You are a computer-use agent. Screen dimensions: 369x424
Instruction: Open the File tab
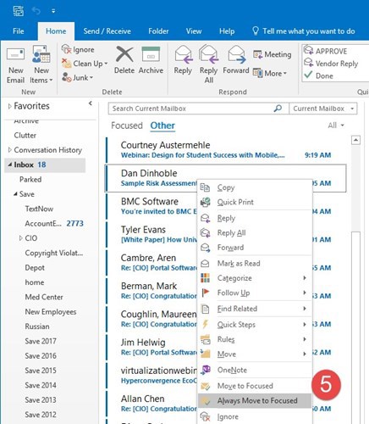pyautogui.click(x=19, y=31)
